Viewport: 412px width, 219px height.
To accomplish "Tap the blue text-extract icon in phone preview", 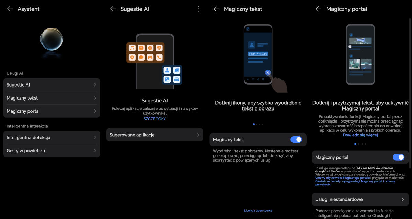I will tap(268, 72).
